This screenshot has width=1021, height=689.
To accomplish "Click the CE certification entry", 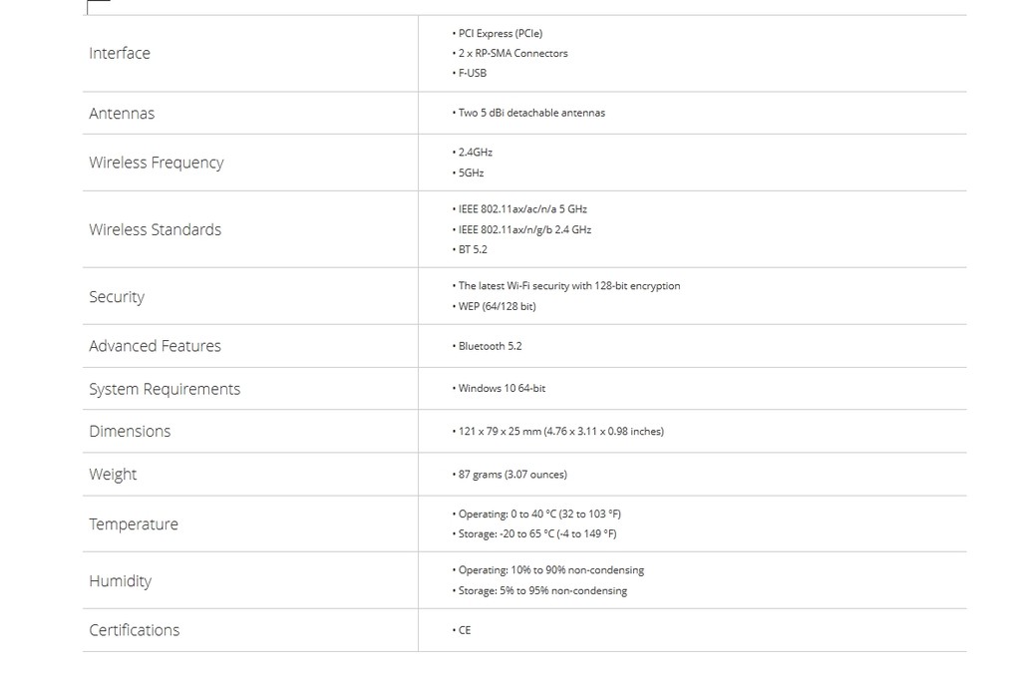I will tap(465, 631).
